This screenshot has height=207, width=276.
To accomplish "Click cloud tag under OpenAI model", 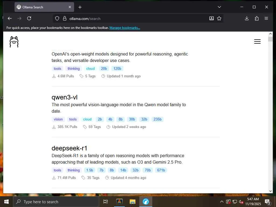I will coord(91,69).
